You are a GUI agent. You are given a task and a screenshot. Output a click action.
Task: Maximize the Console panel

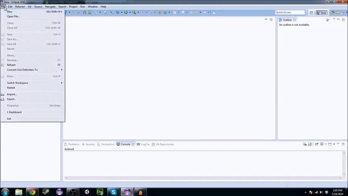click(x=343, y=144)
